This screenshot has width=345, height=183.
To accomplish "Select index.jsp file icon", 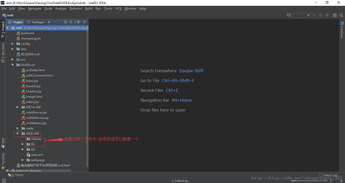I will pyautogui.click(x=23, y=102).
